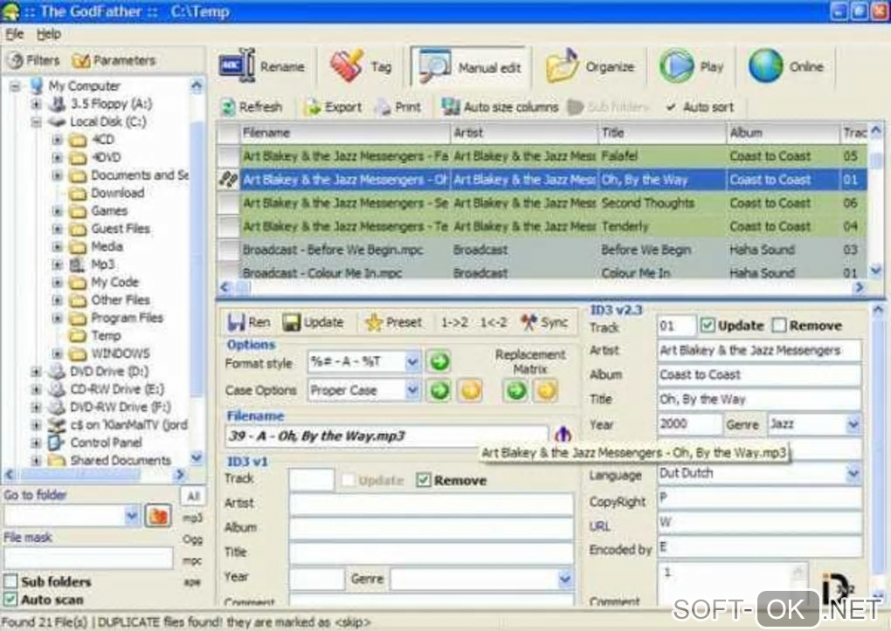The height and width of the screenshot is (631, 891).
Task: Toggle ID3 v2.3 Remove checkbox
Action: [779, 326]
